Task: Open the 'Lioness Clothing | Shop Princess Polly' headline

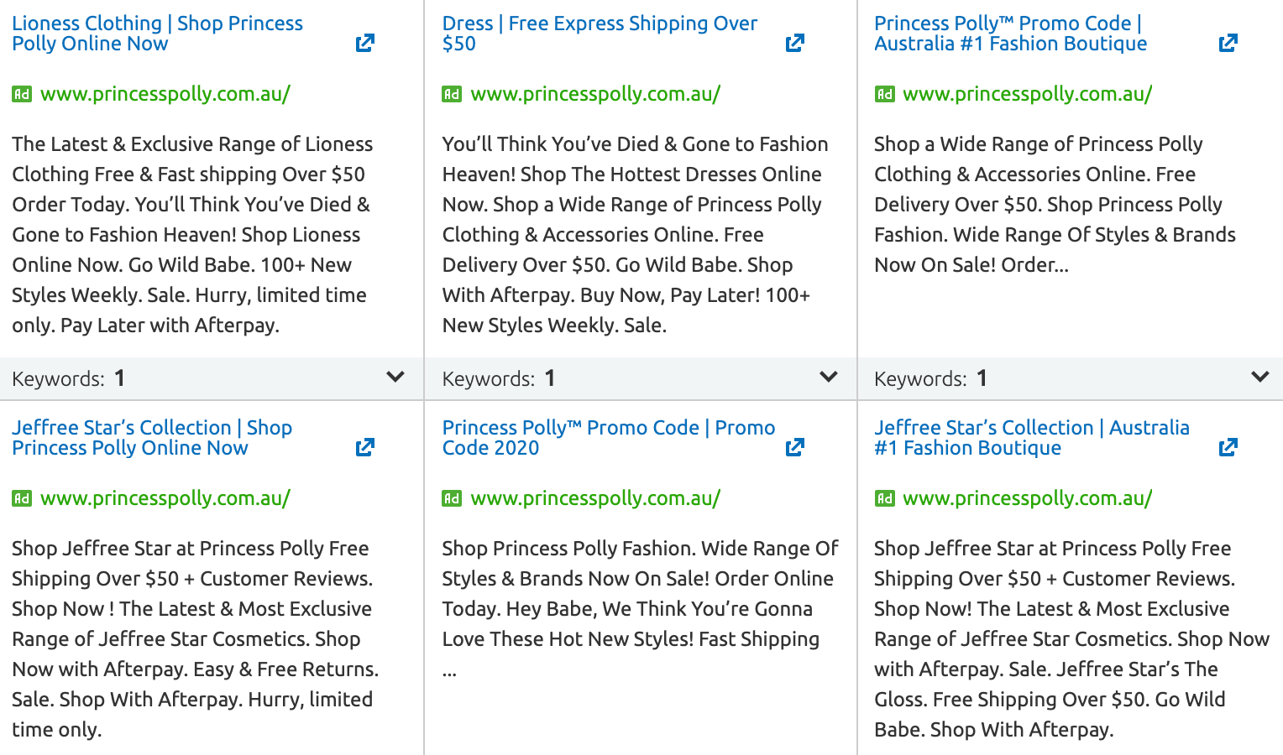Action: click(157, 34)
